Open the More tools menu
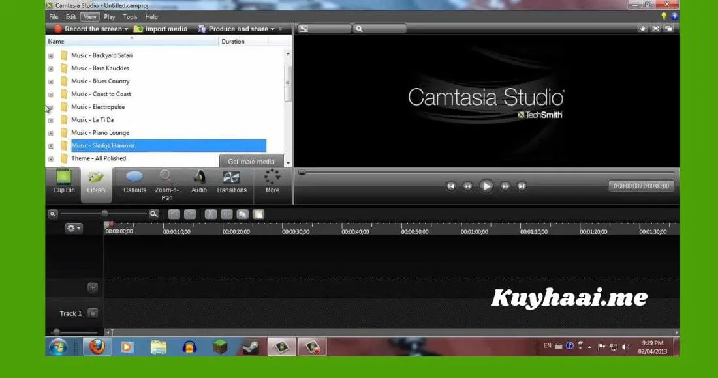This screenshot has width=718, height=378. pos(272,181)
